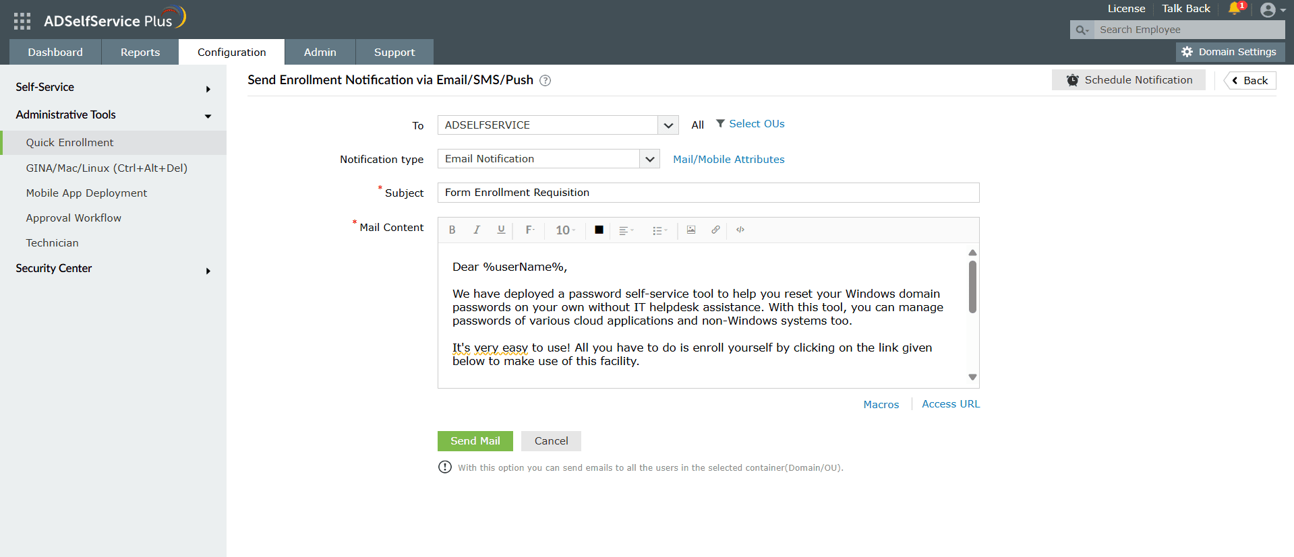Click the editor scrollbar down arrow
The height and width of the screenshot is (557, 1294).
(972, 377)
